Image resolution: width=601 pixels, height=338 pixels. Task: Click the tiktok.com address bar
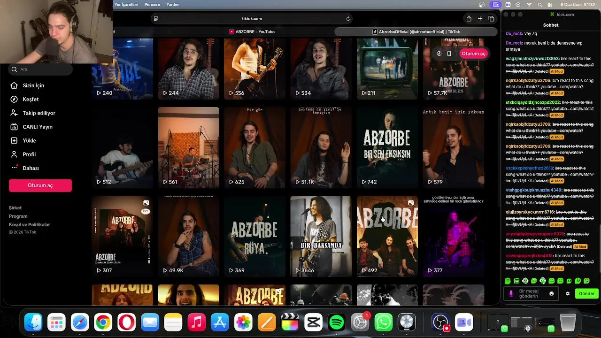pos(252,19)
